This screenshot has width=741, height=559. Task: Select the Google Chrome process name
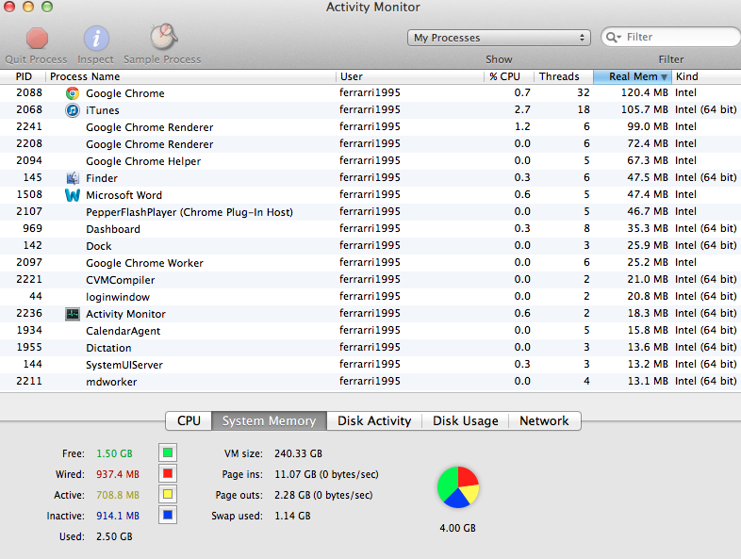pos(125,93)
